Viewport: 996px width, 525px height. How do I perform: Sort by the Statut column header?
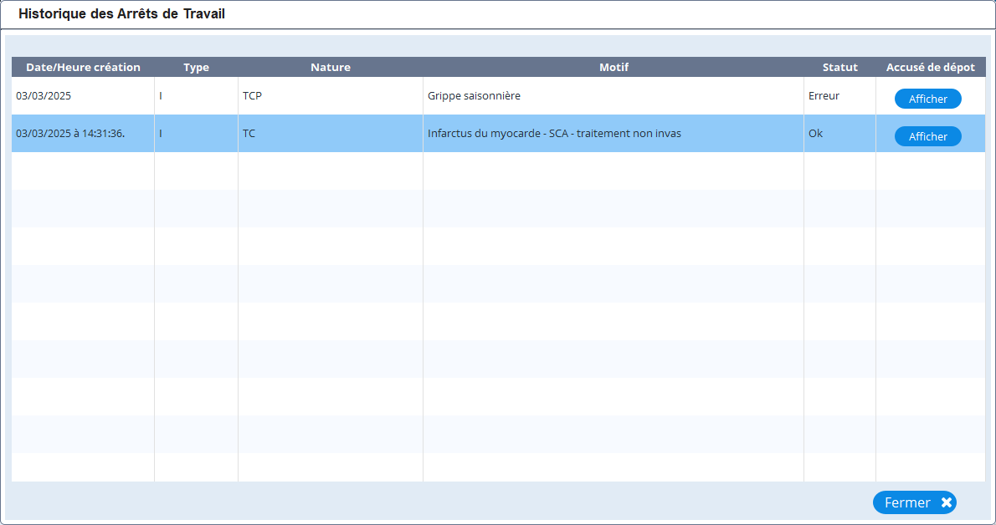click(839, 67)
